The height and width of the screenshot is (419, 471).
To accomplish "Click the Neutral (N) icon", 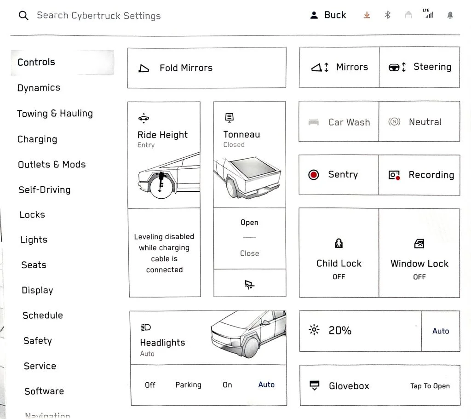I will coord(394,121).
